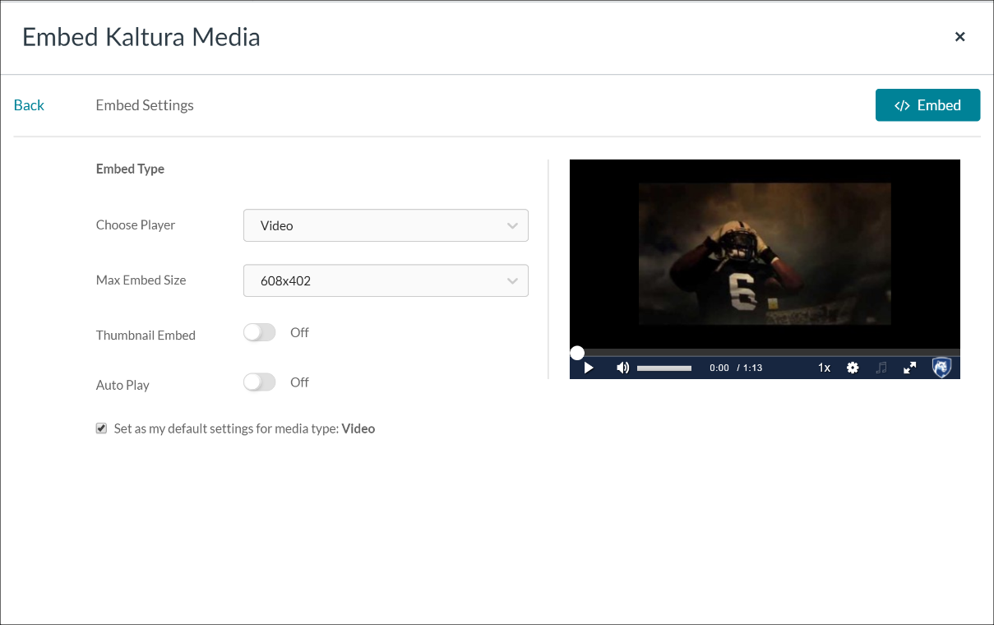The width and height of the screenshot is (994, 625).
Task: Click the football player video preview
Action: click(x=765, y=254)
